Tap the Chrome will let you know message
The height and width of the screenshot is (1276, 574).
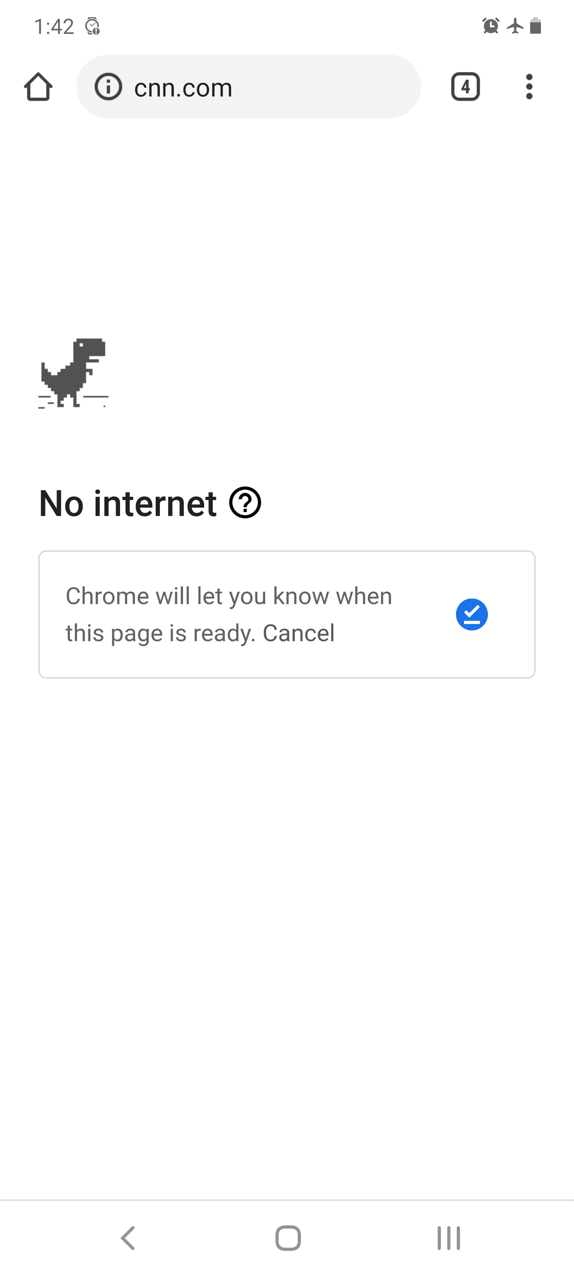(229, 614)
